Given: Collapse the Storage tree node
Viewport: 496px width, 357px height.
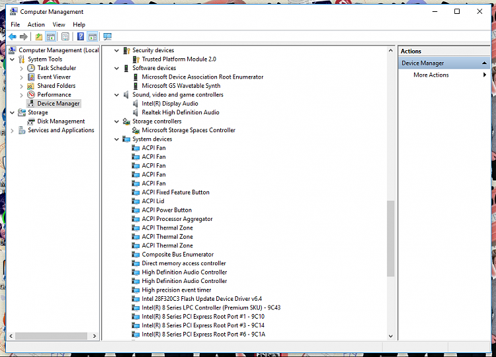Looking at the screenshot, I should [x=12, y=112].
